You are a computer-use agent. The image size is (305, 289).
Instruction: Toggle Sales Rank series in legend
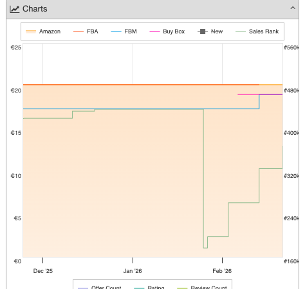coord(257,31)
